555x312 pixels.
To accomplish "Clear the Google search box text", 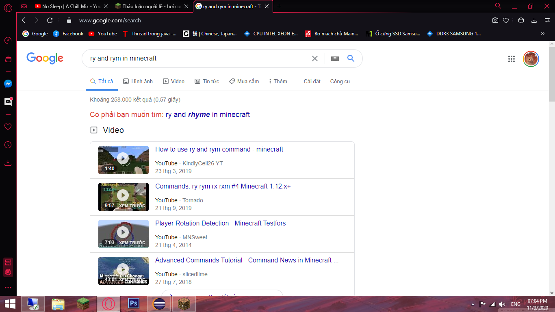I will 314,58.
